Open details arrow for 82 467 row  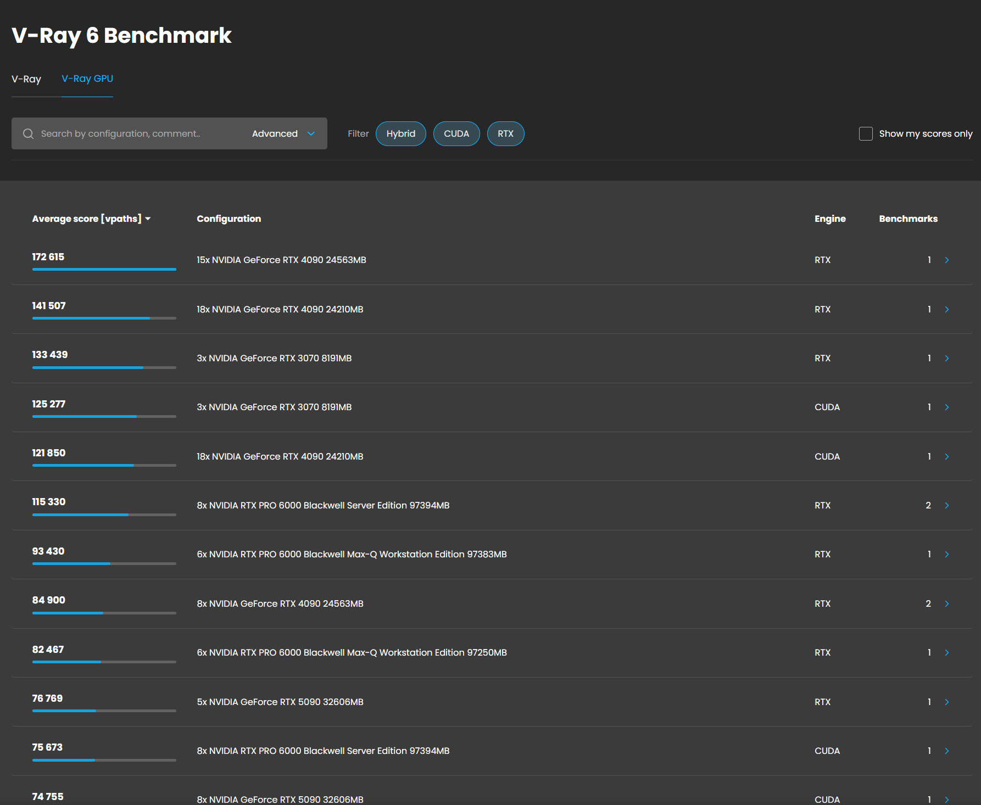pyautogui.click(x=947, y=652)
